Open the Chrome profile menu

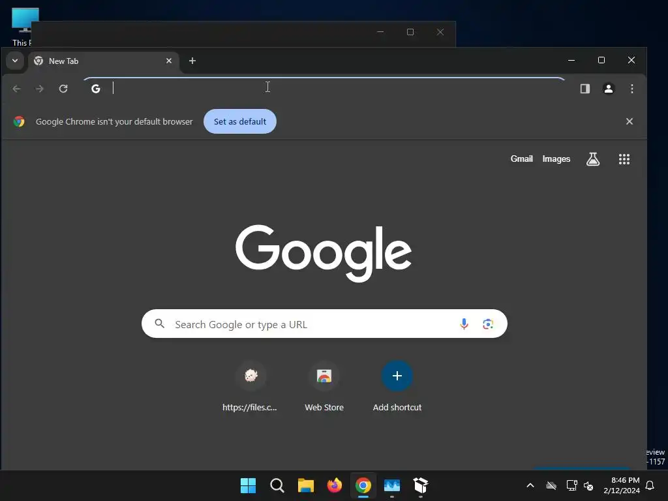point(609,89)
